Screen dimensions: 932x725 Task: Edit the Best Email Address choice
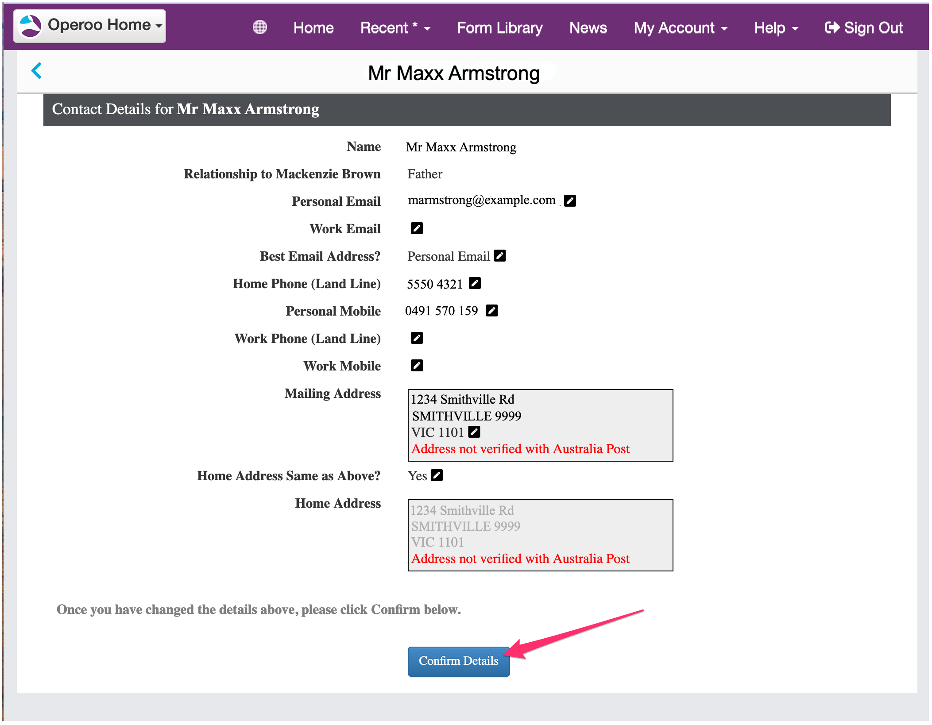(500, 256)
